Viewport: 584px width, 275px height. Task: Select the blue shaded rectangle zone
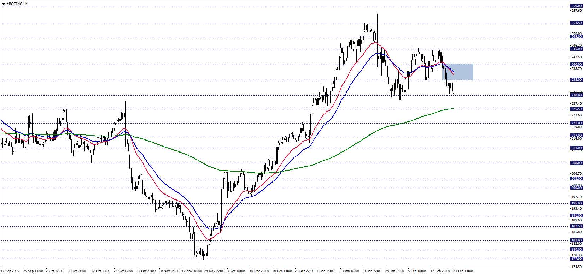(458, 72)
